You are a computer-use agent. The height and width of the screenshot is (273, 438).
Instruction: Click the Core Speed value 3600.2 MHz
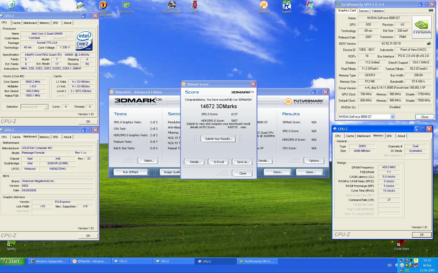point(33,82)
